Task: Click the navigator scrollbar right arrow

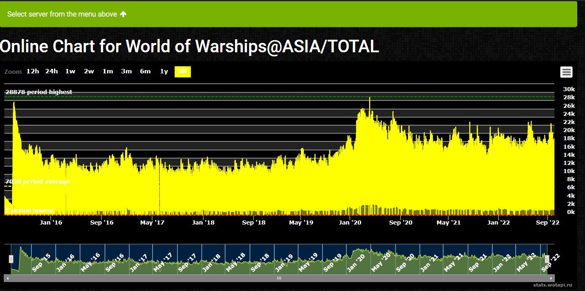Action: pos(551,278)
